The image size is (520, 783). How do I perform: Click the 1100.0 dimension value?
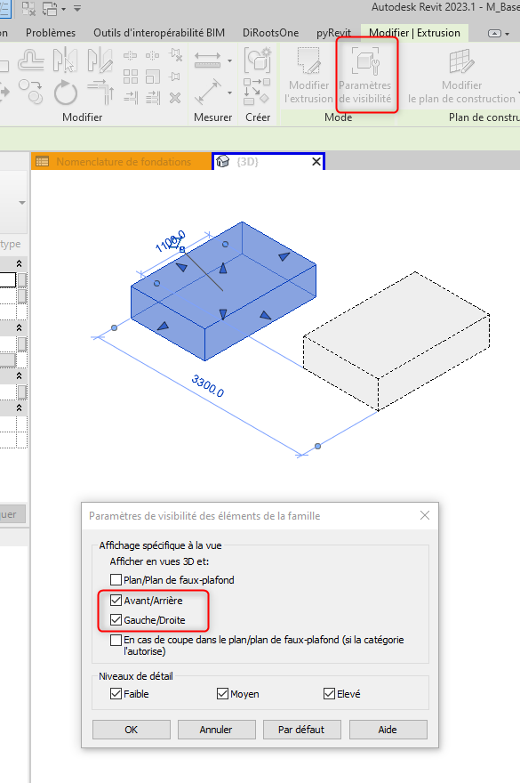[x=170, y=242]
